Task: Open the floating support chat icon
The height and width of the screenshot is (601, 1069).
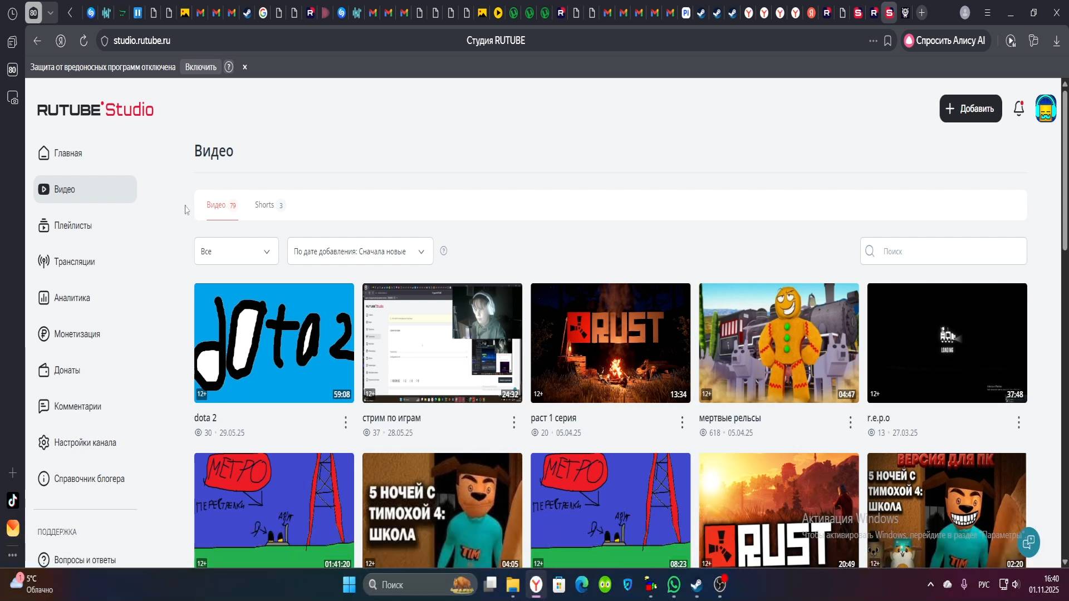Action: (1028, 541)
